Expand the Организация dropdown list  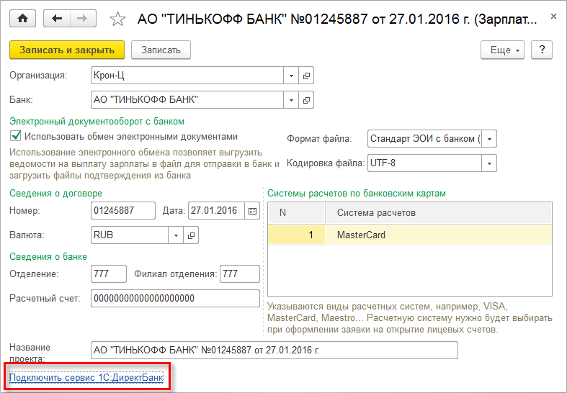point(292,76)
